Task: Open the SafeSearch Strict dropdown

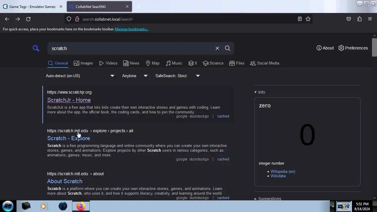Action: pos(177,76)
